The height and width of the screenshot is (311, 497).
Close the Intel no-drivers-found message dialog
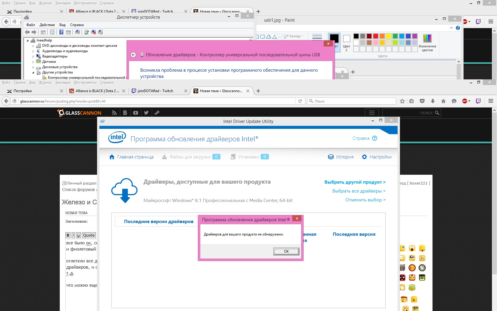(297, 219)
